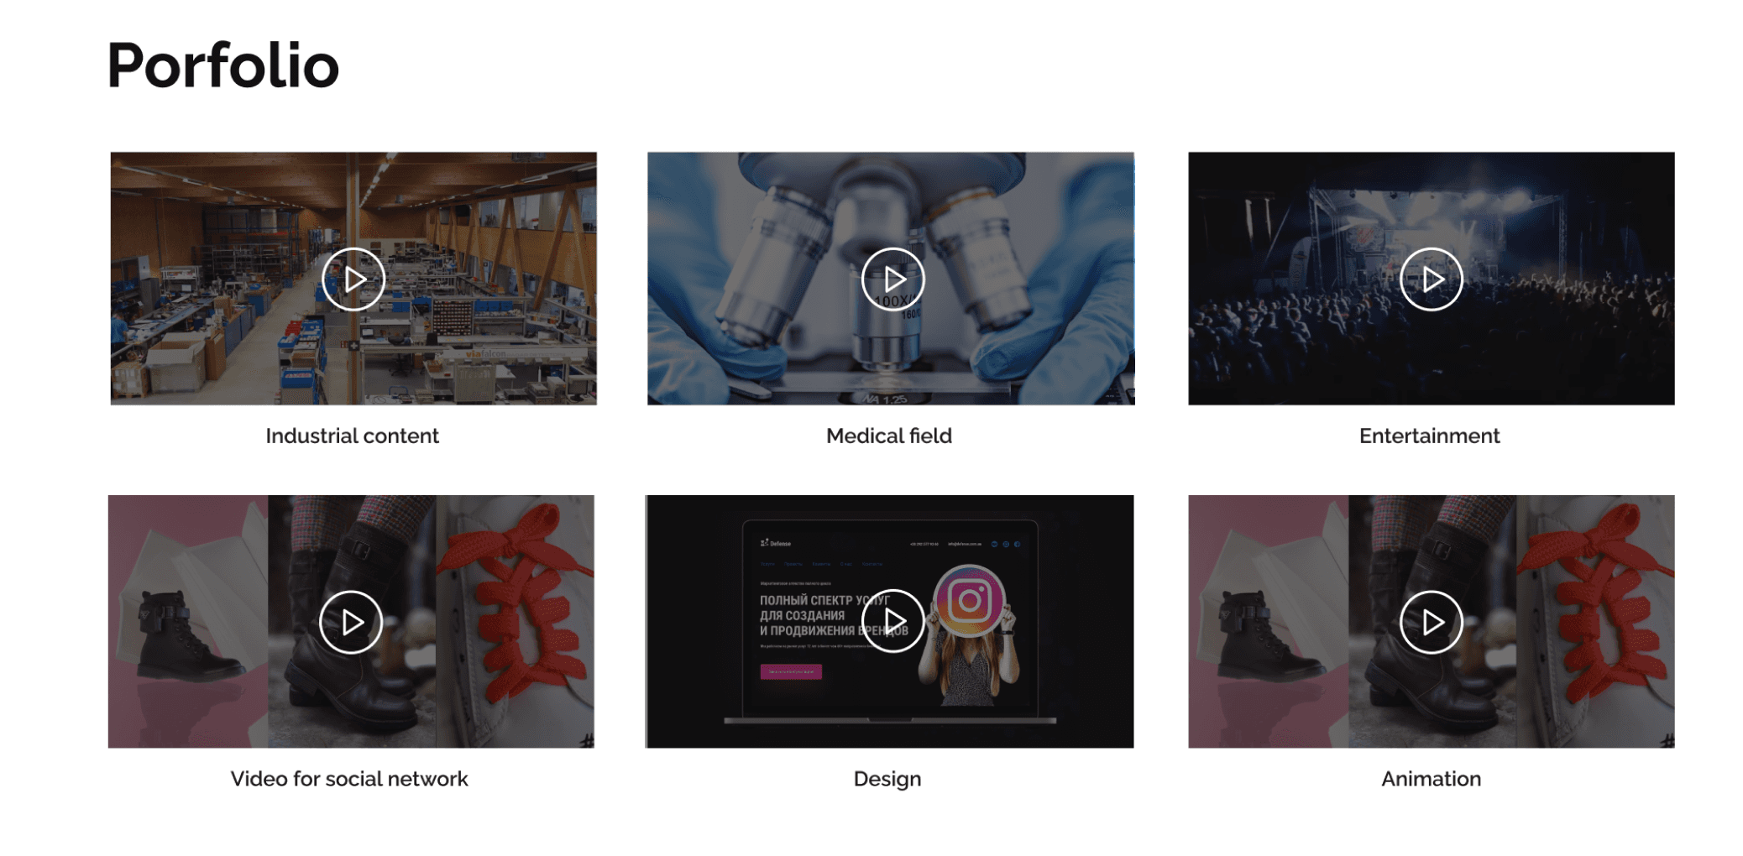Open the Entertainment label
Image resolution: width=1743 pixels, height=856 pixels.
[x=1430, y=436]
